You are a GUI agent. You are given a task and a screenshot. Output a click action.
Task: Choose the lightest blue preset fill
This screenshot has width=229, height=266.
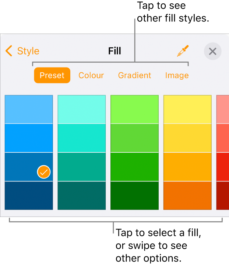[x=29, y=109]
